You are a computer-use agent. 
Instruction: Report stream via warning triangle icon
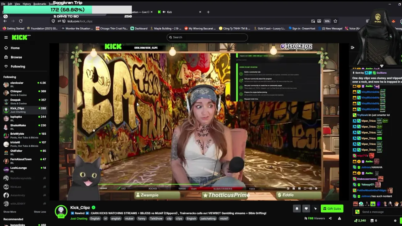click(x=340, y=218)
